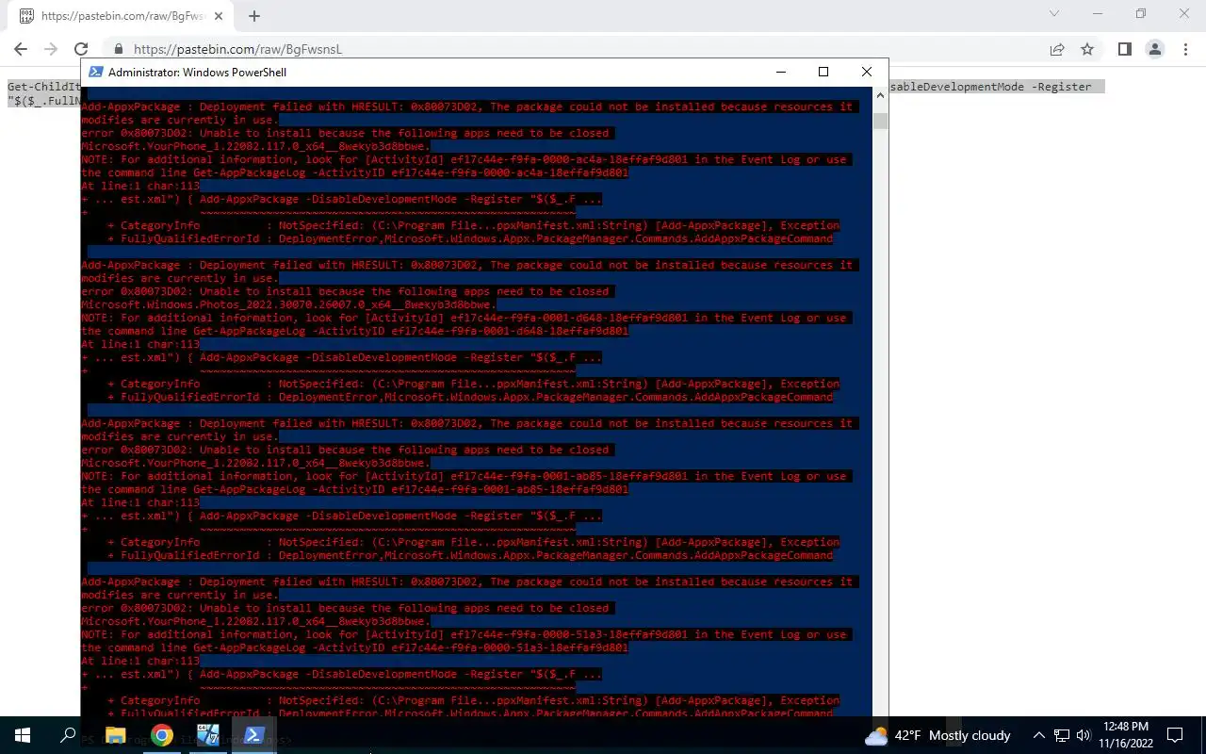Click the PowerShell vertical scrollbar thumb
The image size is (1206, 754).
click(x=880, y=121)
